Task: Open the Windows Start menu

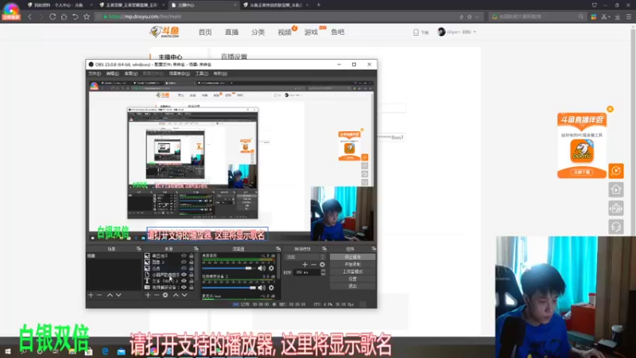Action: pyautogui.click(x=8, y=352)
